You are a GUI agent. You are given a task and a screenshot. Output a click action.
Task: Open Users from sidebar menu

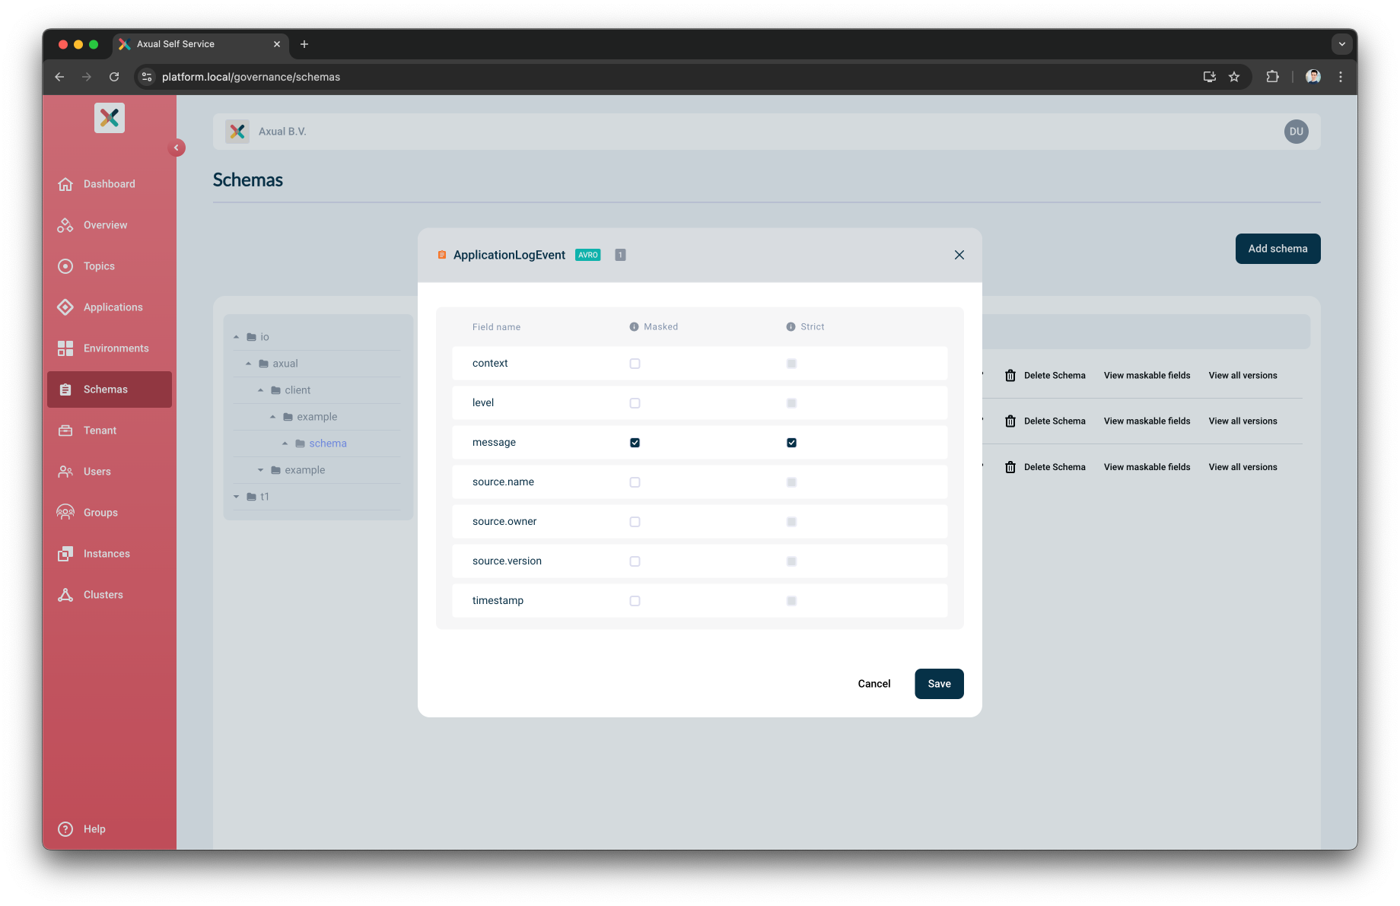point(110,472)
